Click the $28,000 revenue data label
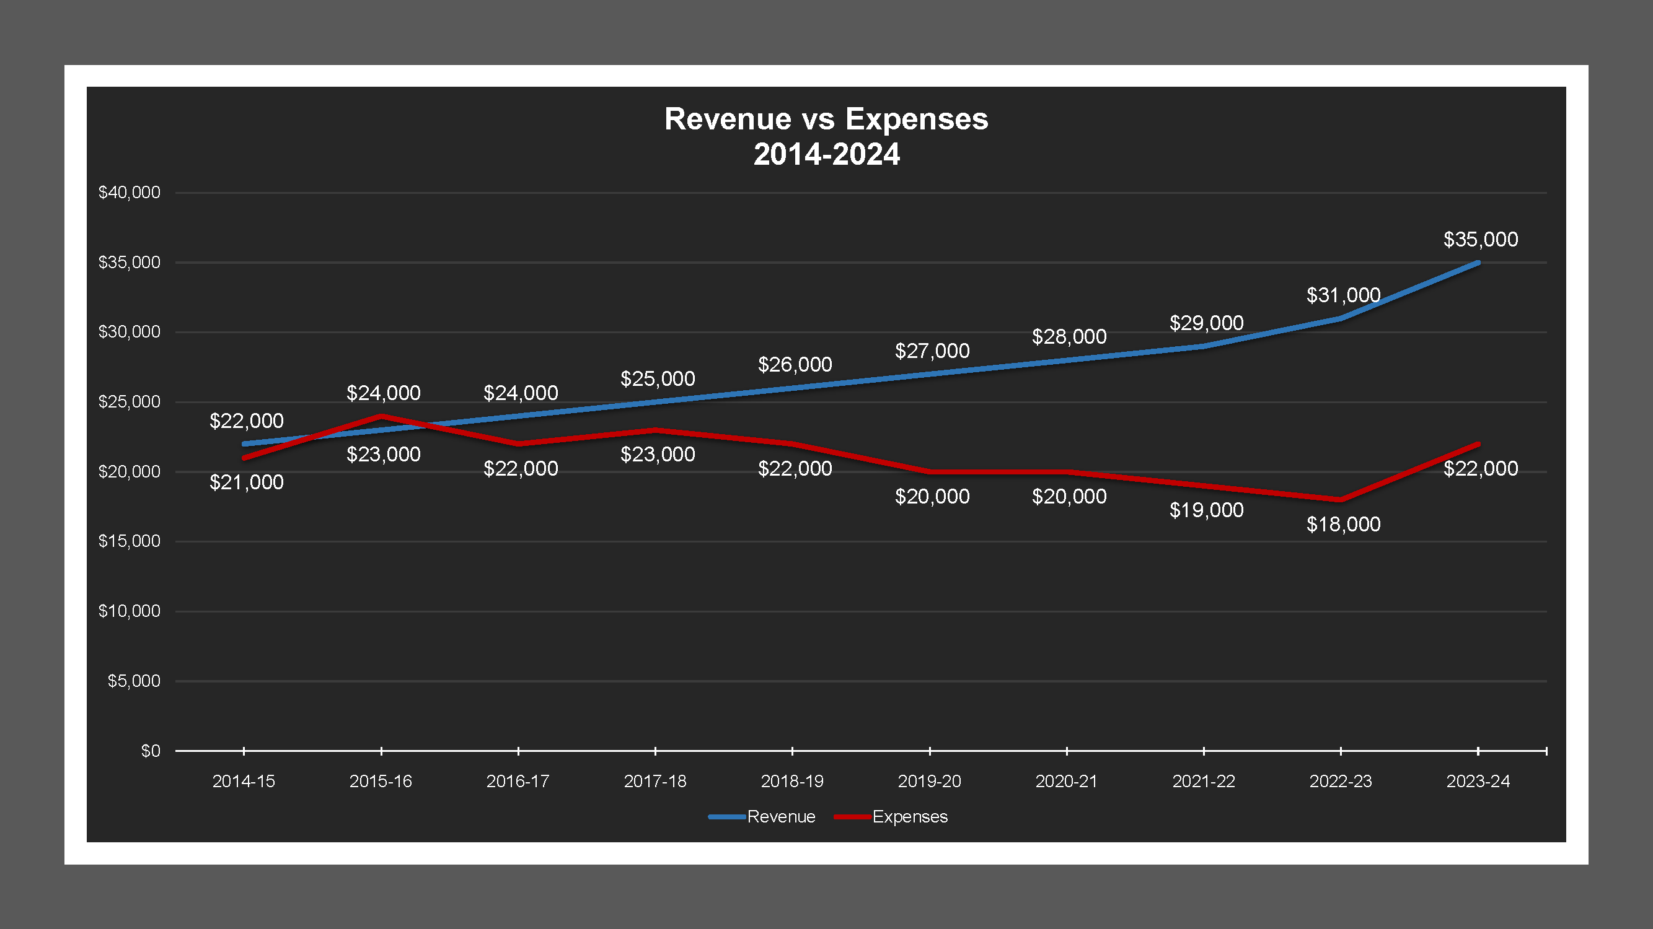This screenshot has width=1653, height=929. point(1069,338)
